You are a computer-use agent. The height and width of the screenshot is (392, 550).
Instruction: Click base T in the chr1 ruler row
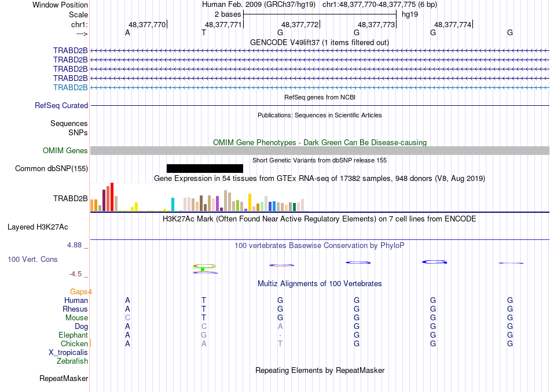tap(204, 32)
